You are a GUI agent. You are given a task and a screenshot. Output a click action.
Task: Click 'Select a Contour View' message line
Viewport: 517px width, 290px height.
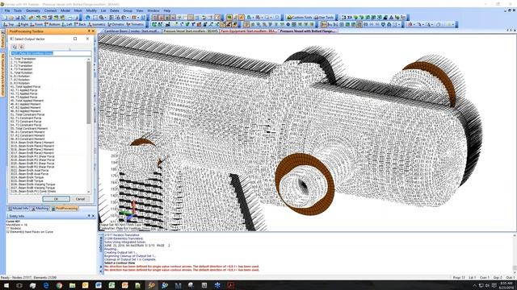pos(120,263)
